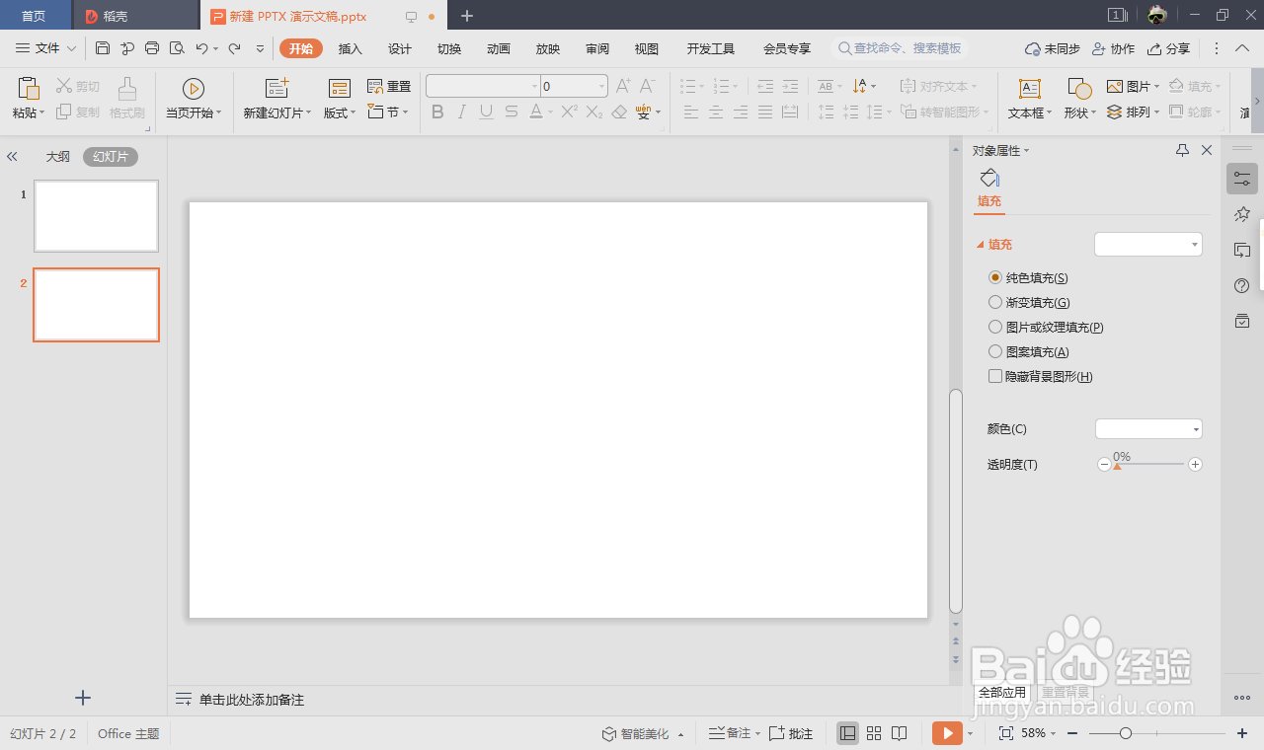Screen dimensions: 1264x750
Task: Open the Color dropdown
Action: 1148,428
